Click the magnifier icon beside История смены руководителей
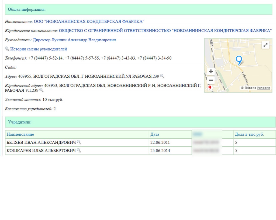Image resolution: width=276 pixels, height=220 pixels. (x=7, y=49)
